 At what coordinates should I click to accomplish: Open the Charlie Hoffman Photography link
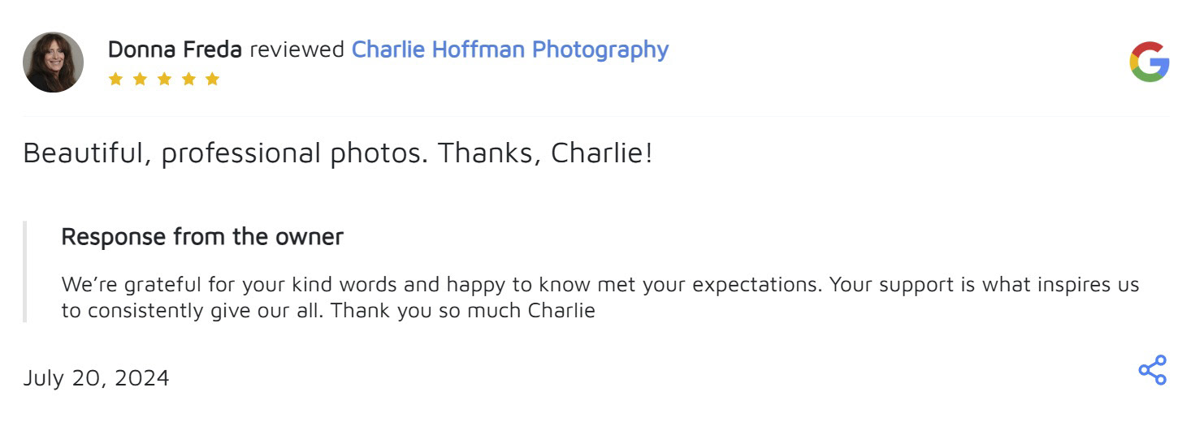509,50
